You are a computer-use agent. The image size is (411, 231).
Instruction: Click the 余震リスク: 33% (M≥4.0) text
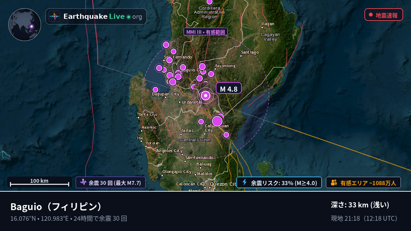tap(284, 183)
